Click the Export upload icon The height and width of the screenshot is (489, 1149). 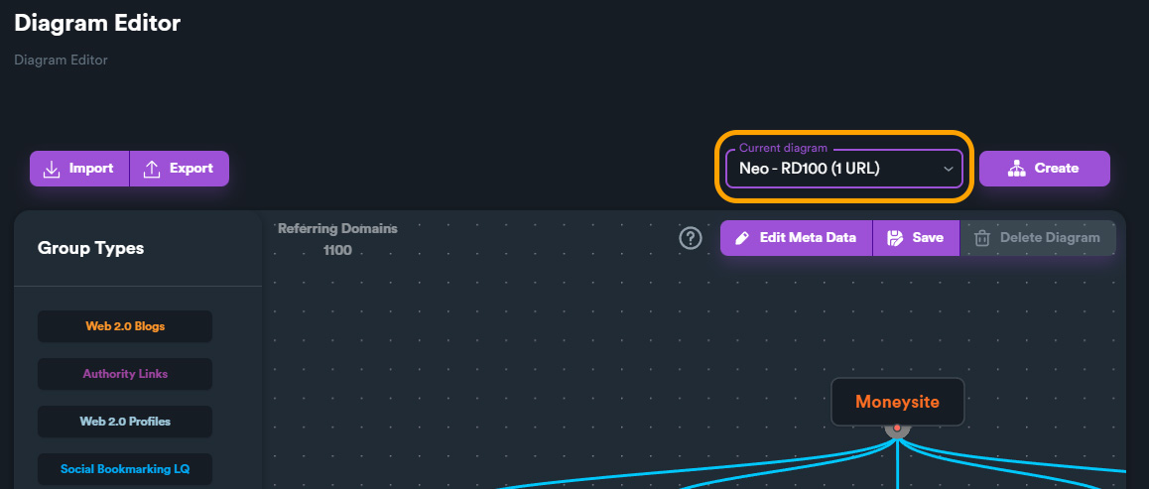click(151, 169)
